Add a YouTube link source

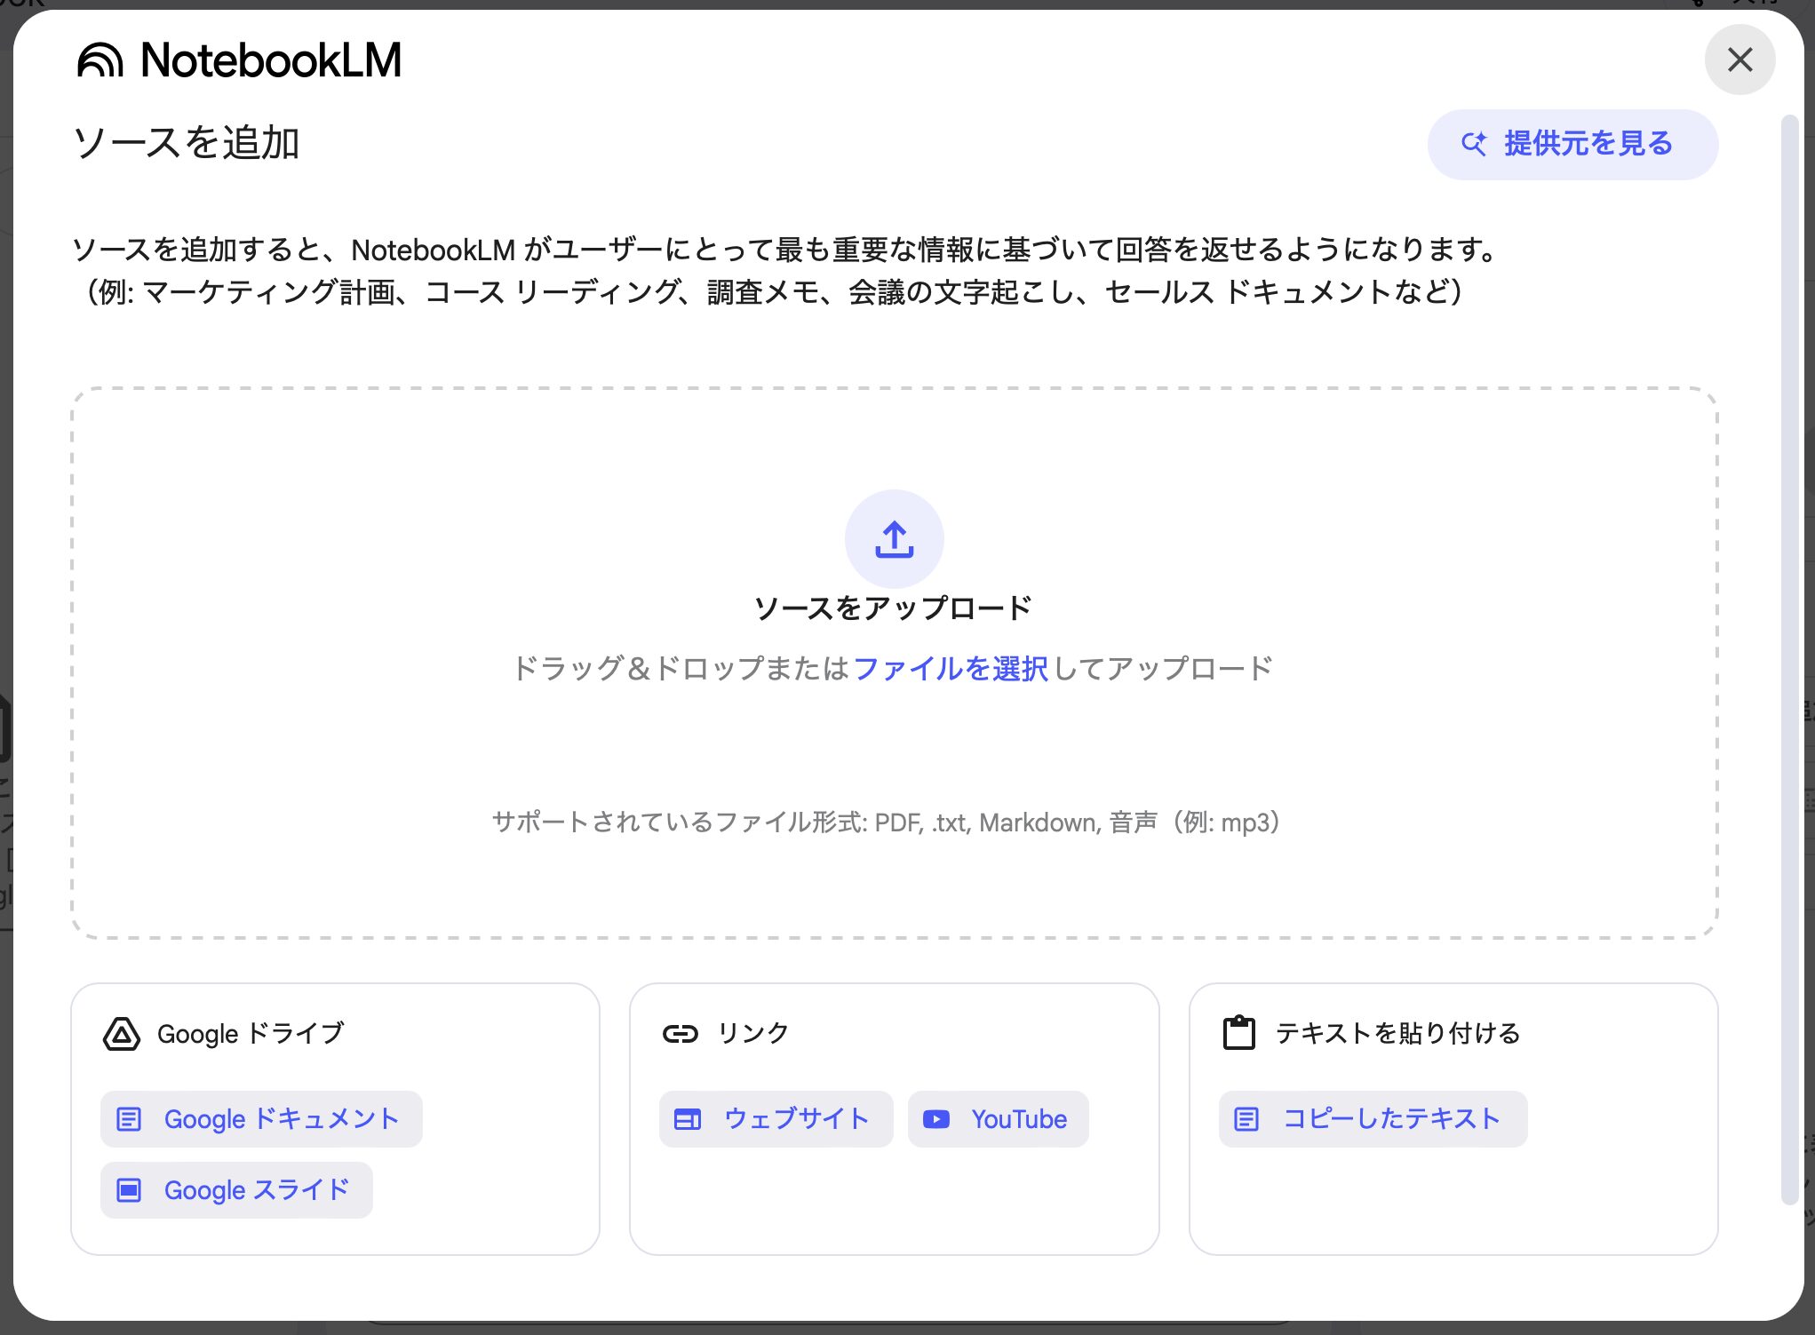998,1118
